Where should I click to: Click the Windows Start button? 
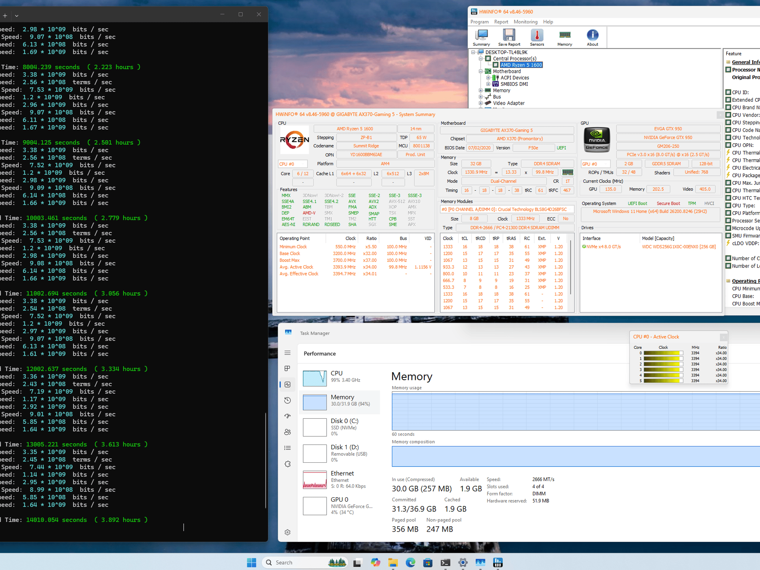click(252, 563)
